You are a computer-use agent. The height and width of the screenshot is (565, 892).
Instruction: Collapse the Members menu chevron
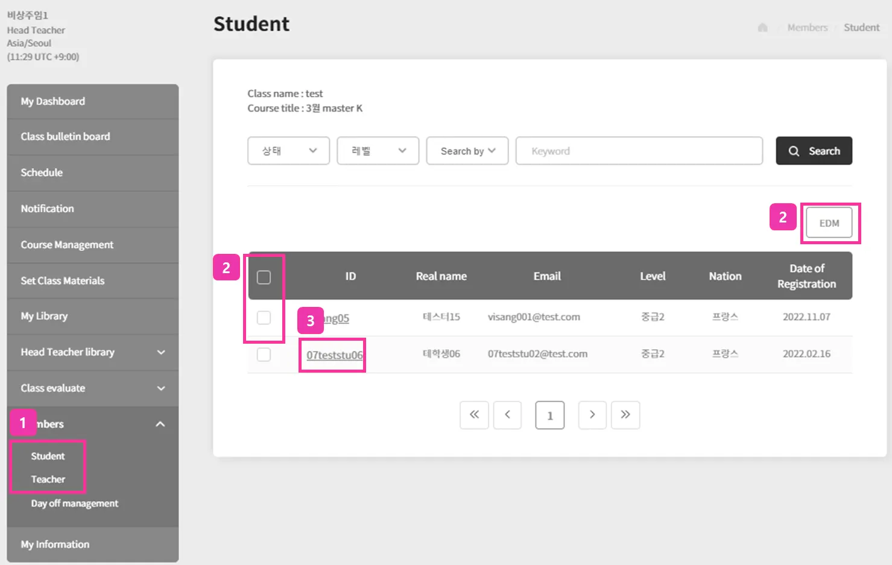pos(160,424)
